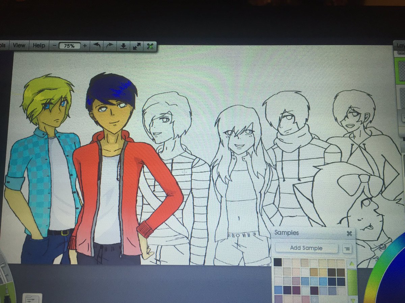
Task: Pick the maroon purple sample swatch
Action: pyautogui.click(x=296, y=290)
